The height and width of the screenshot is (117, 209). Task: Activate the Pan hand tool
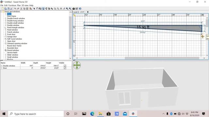coord(37,9)
